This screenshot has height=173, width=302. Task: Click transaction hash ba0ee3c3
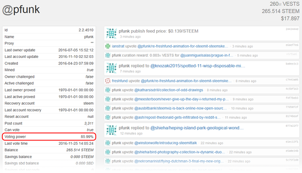[x=292, y=64]
